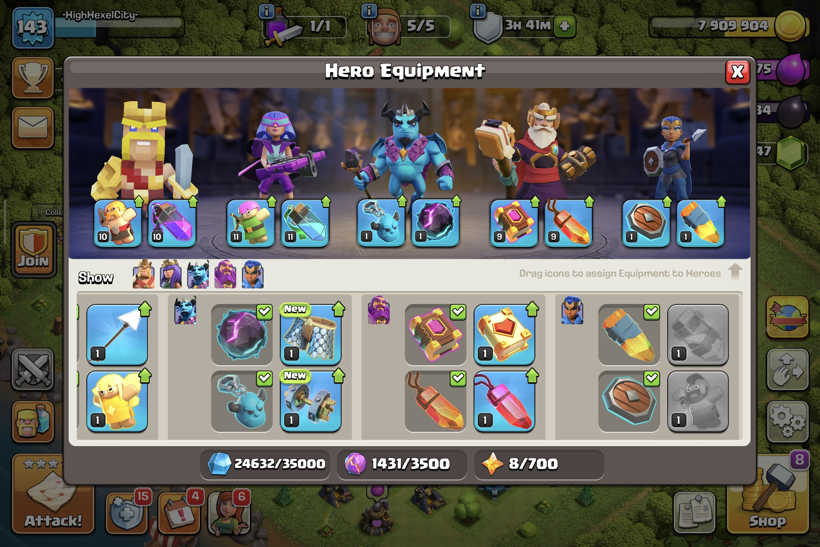Click the Join clan button
820x547 pixels.
34,249
